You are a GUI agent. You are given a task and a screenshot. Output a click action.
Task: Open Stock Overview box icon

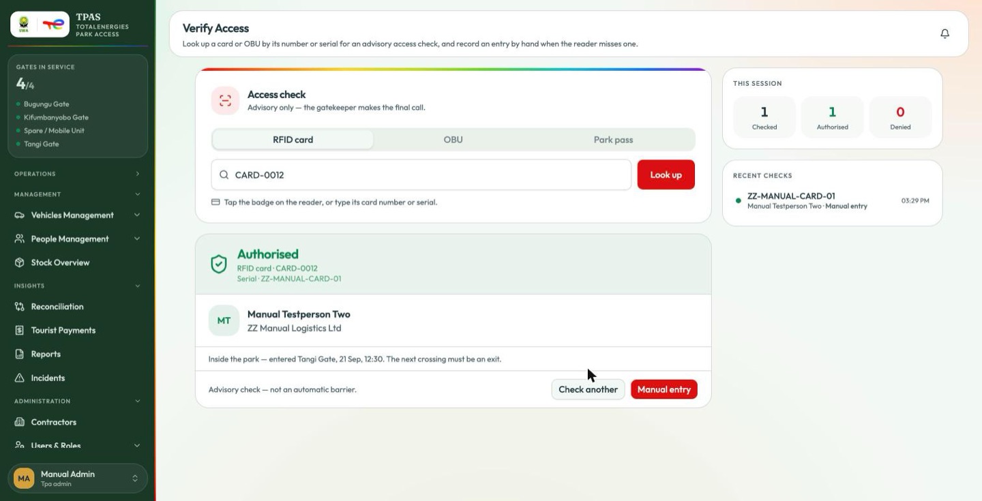click(20, 262)
